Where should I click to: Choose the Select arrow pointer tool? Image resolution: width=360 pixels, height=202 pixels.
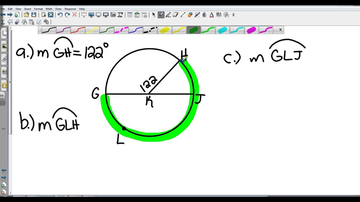tap(154, 15)
